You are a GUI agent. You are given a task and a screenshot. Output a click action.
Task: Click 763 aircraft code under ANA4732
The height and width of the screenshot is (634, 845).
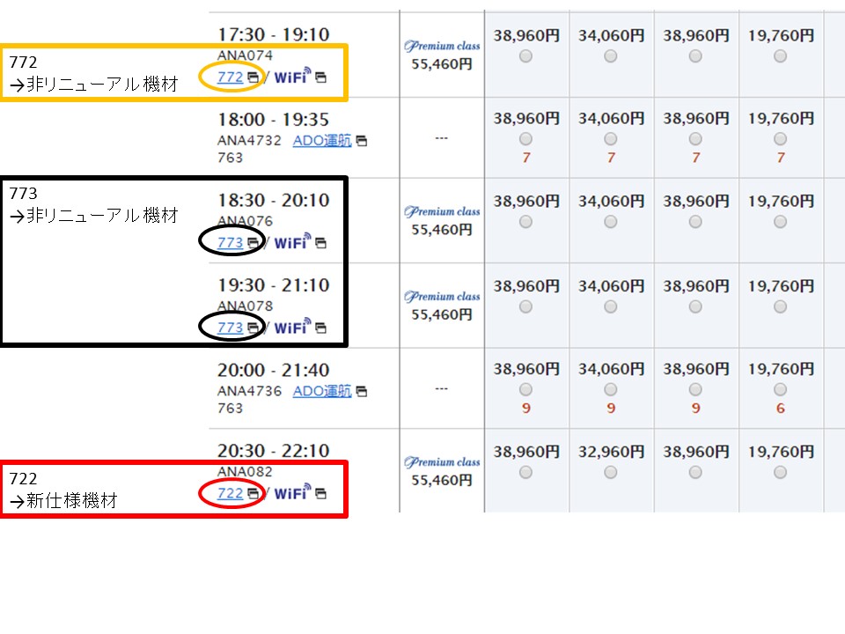coord(230,158)
